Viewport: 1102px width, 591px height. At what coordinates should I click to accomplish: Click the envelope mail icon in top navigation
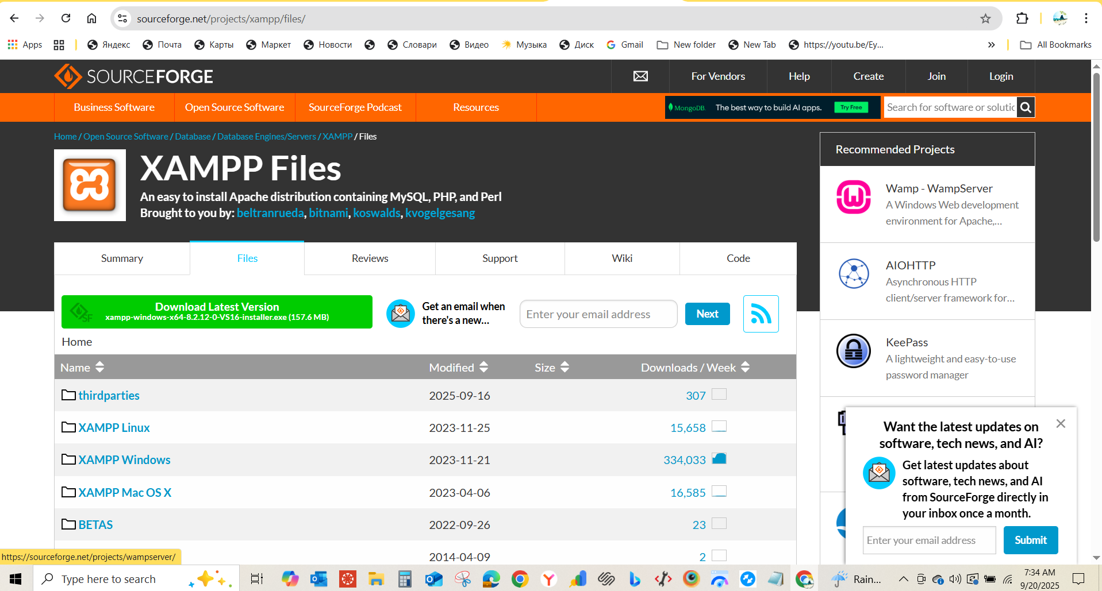tap(640, 76)
